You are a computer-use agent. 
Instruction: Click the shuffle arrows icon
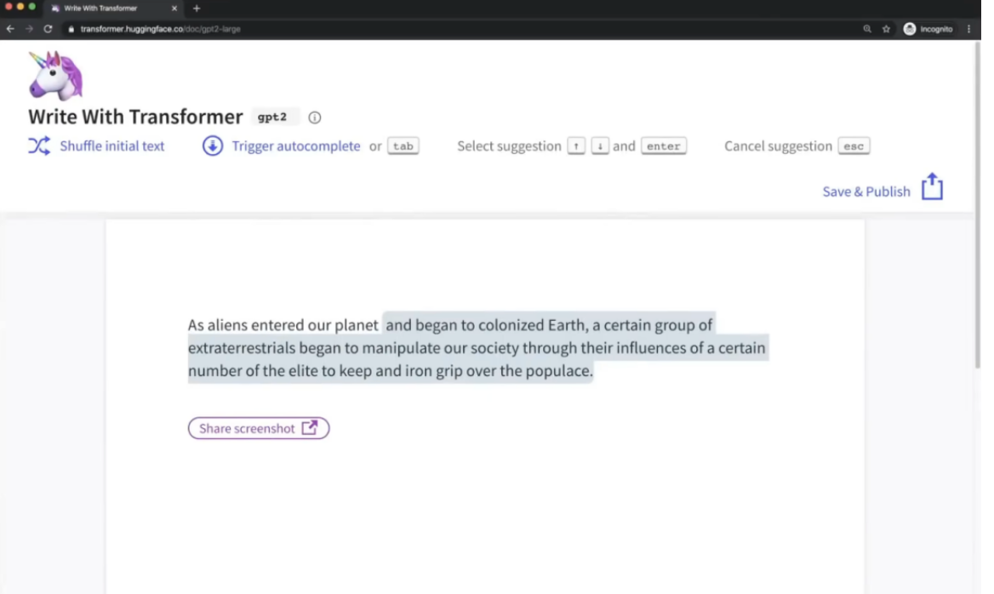coord(39,146)
